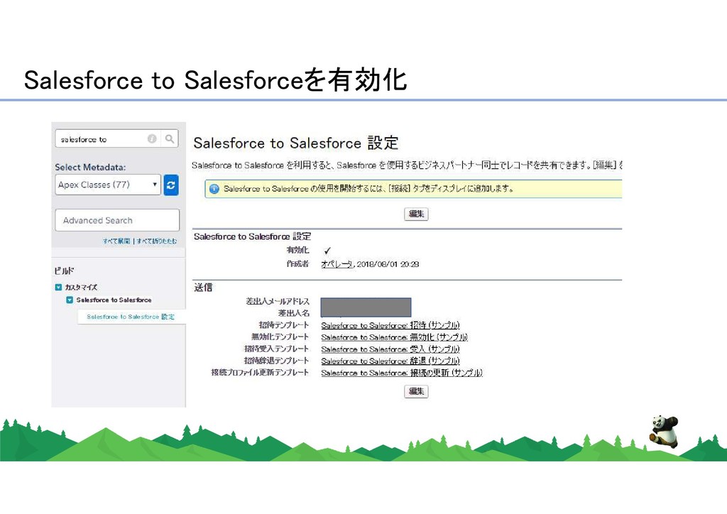Click the info icon in the yellow notice

tap(214, 189)
